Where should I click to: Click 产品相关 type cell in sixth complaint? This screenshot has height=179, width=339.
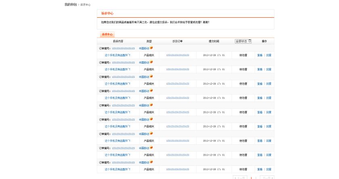coord(149,127)
